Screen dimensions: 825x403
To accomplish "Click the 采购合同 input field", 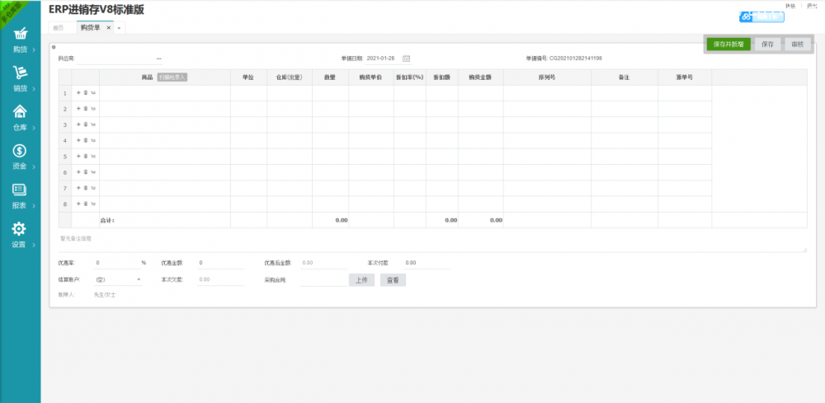I will tap(323, 280).
